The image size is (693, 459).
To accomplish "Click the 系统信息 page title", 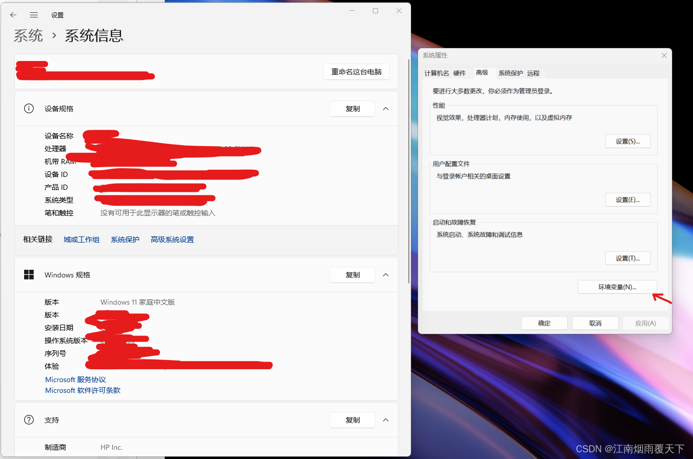I will click(x=94, y=35).
